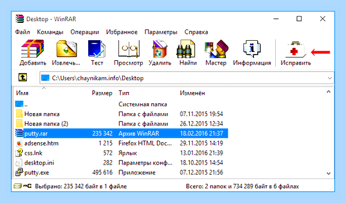Select the Новая папка folder name

pyautogui.click(x=42, y=114)
